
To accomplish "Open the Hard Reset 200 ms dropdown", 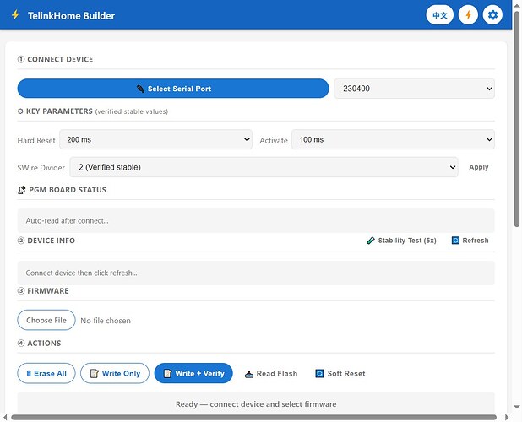I will (x=155, y=139).
